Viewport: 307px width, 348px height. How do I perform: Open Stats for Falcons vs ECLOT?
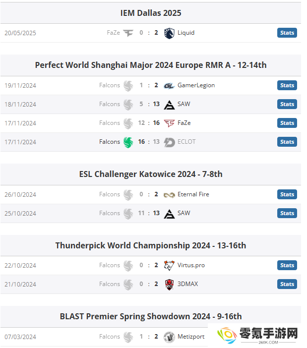point(287,142)
